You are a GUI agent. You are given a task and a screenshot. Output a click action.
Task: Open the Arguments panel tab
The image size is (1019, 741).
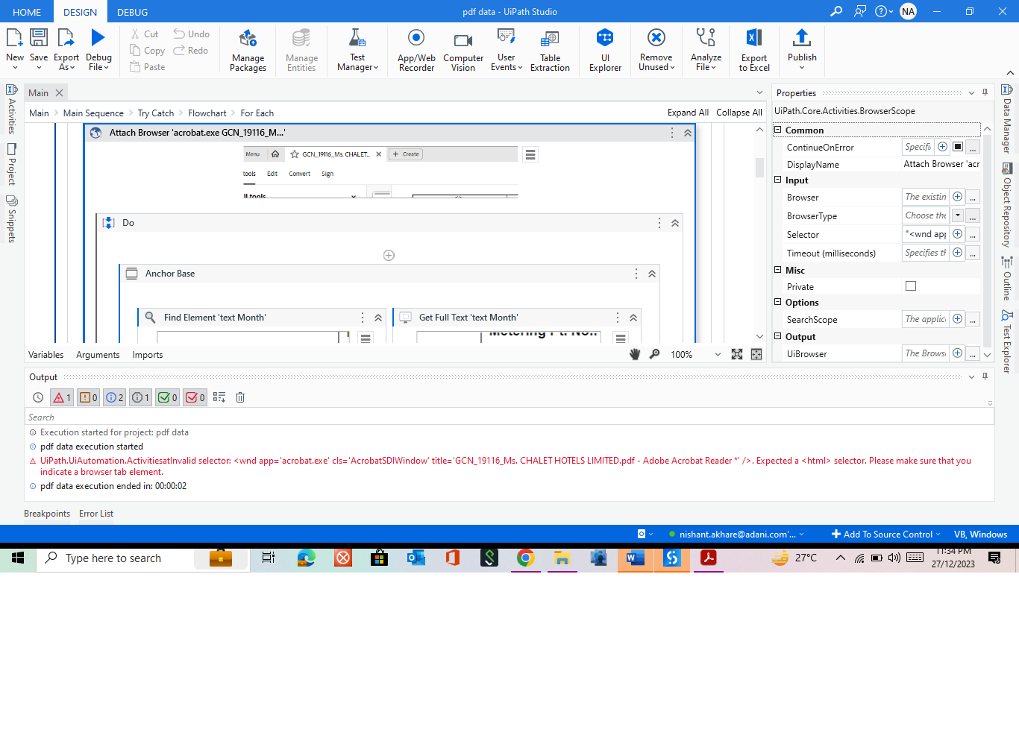(x=98, y=355)
